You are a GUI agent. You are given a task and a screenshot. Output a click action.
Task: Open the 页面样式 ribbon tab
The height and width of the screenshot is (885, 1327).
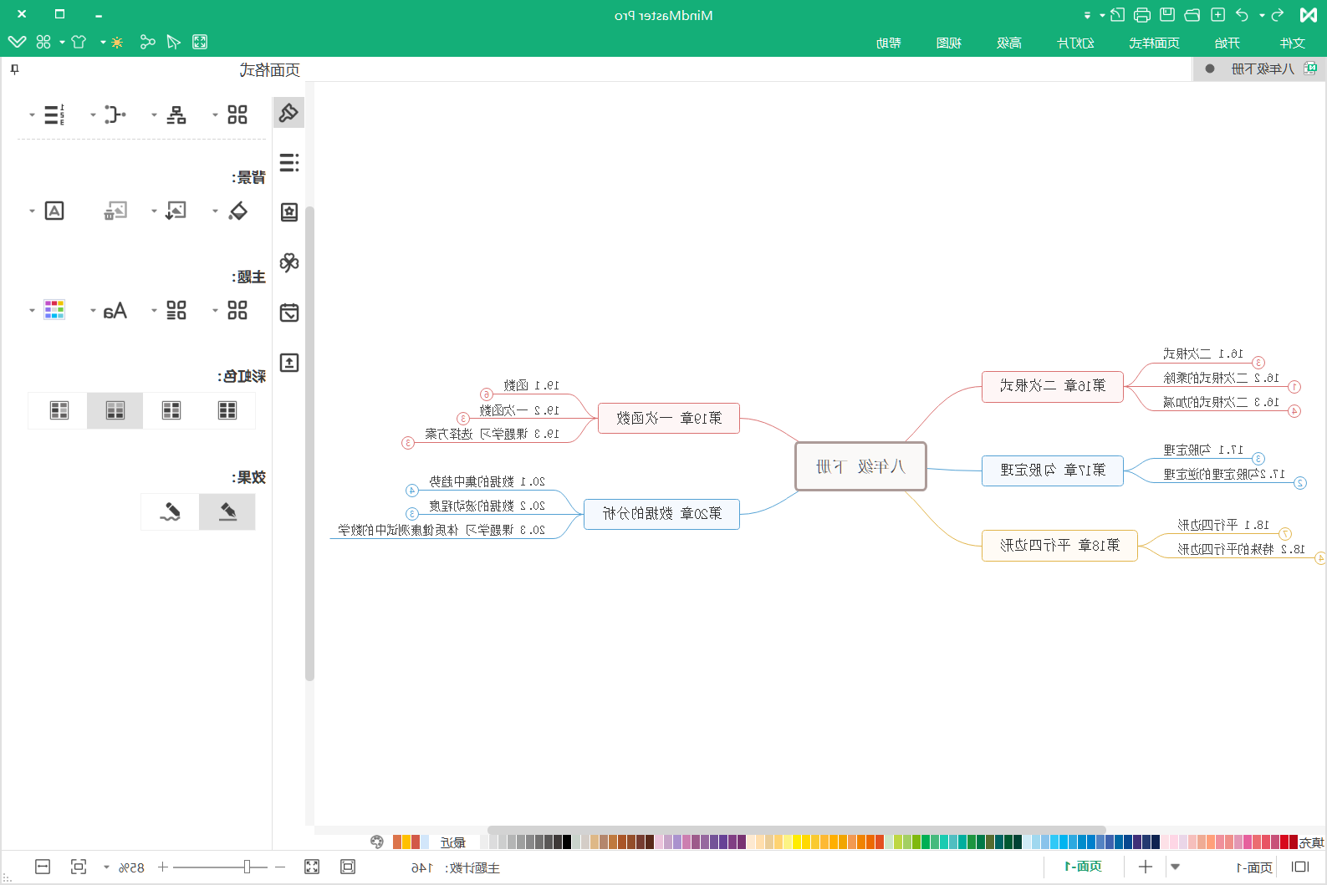coord(1154,43)
